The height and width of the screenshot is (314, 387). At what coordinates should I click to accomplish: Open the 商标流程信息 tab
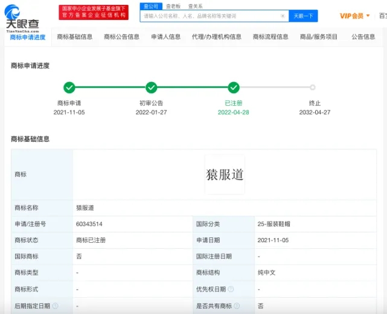(270, 37)
